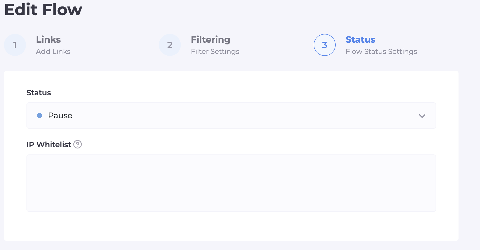Go to the Links step title
Image resolution: width=480 pixels, height=250 pixels.
pos(48,39)
